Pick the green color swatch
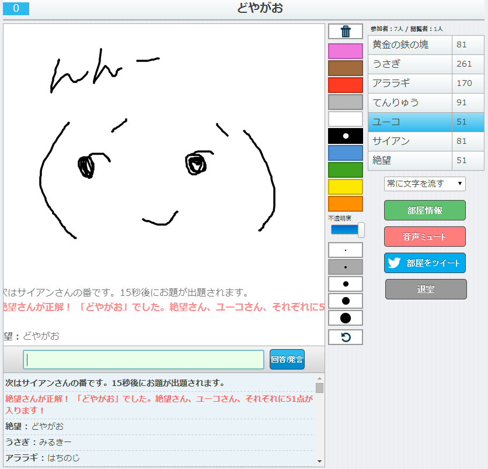 point(346,170)
